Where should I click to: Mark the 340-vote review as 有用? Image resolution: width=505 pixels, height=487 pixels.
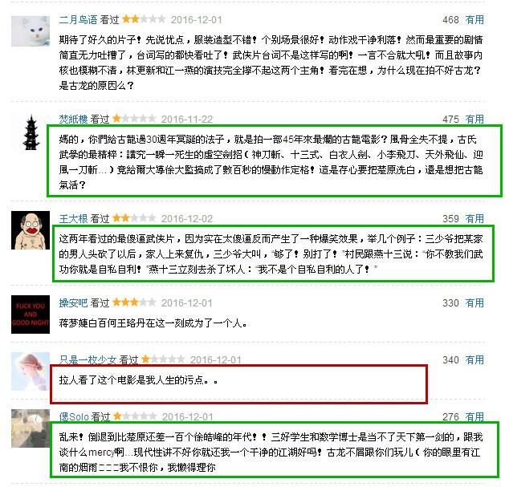tap(474, 360)
